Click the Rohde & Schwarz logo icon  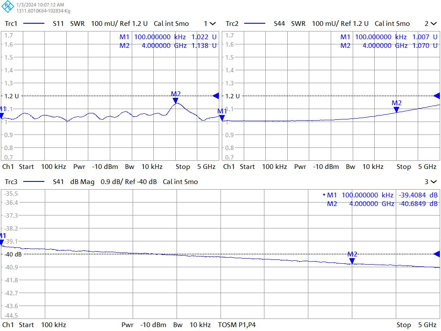coord(8,7)
